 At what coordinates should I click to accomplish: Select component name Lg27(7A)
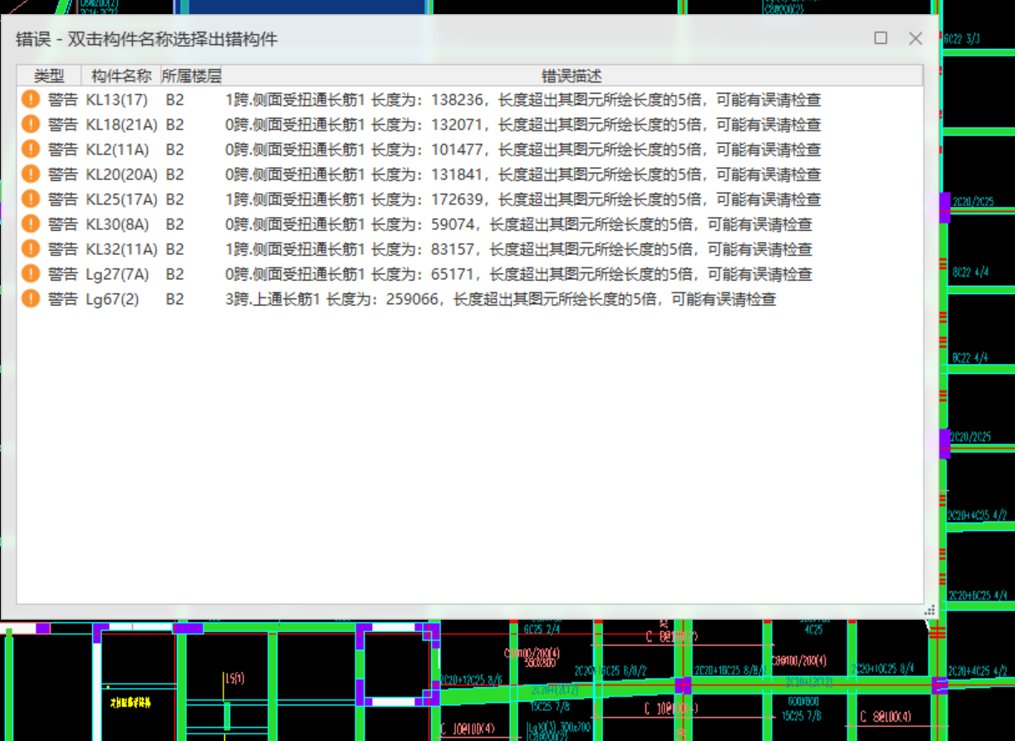[118, 274]
